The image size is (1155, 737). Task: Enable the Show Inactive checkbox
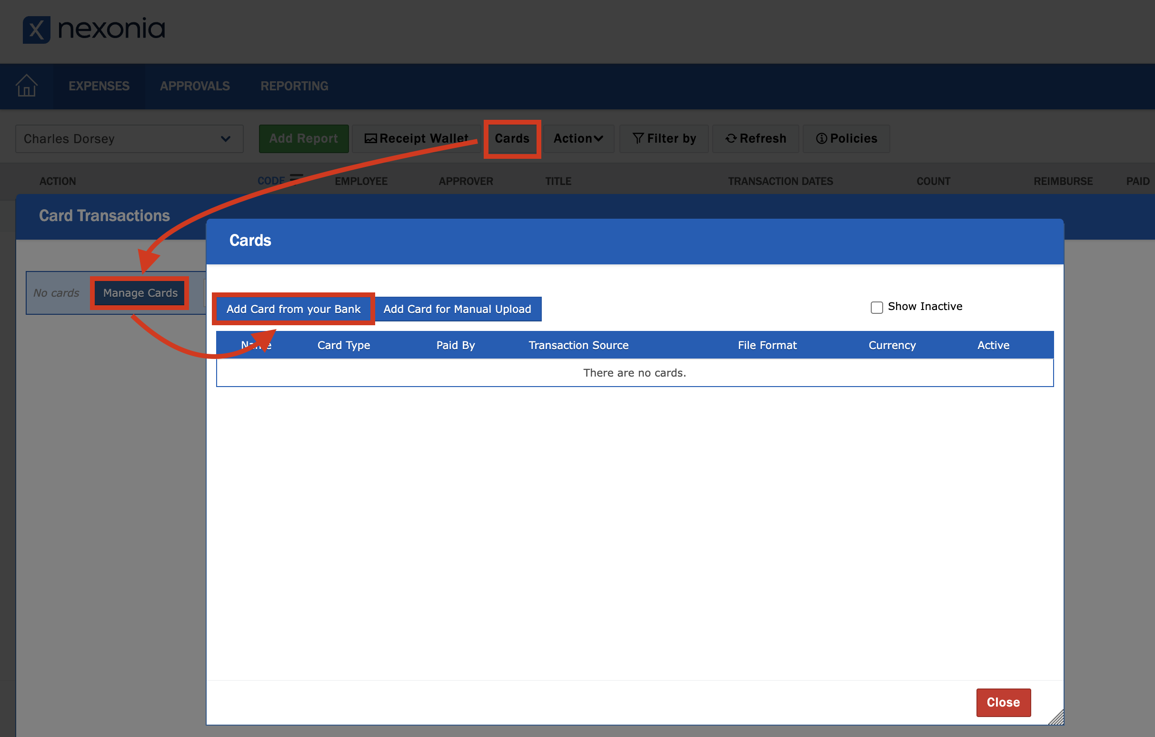pos(876,307)
